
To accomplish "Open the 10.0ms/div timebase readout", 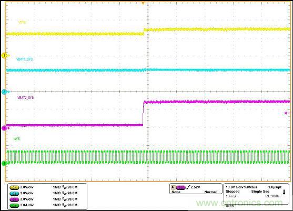I will coord(235,187).
